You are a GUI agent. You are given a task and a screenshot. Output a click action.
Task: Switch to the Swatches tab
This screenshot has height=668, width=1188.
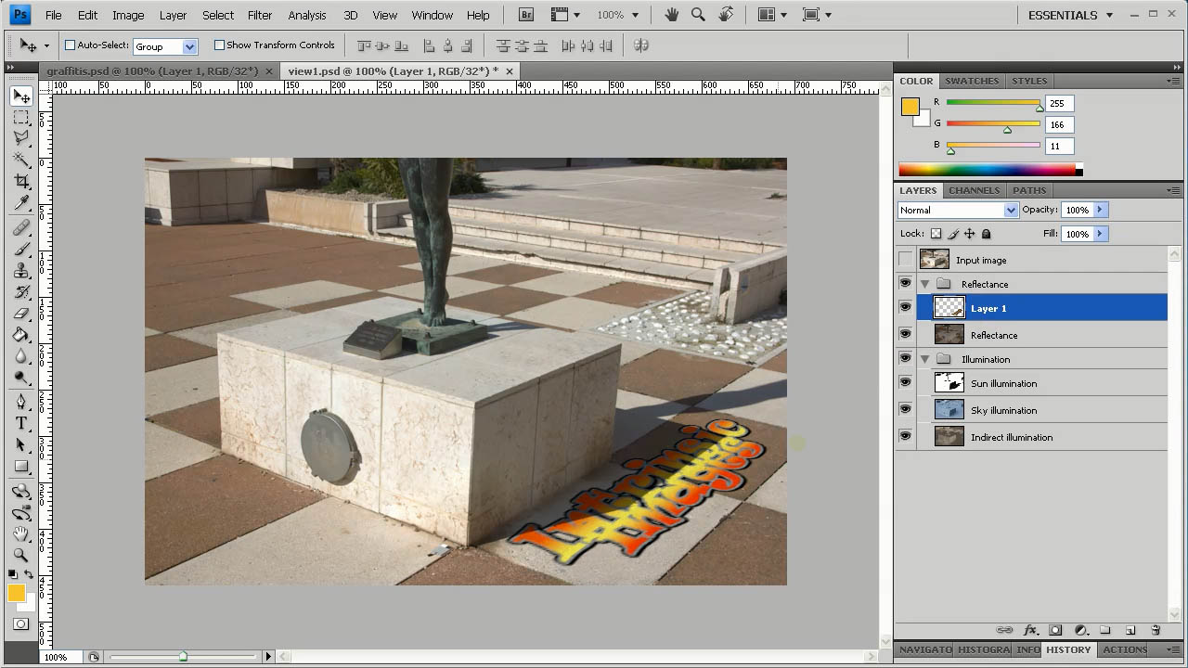point(972,81)
